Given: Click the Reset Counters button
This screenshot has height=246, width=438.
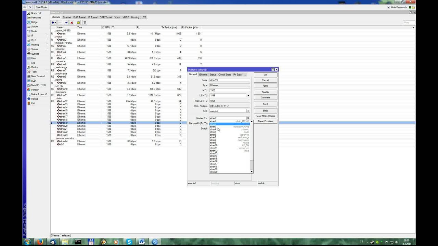Looking at the screenshot, I should click(x=265, y=121).
